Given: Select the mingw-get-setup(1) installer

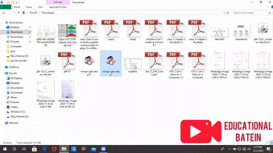Looking at the screenshot, I should point(89,63).
